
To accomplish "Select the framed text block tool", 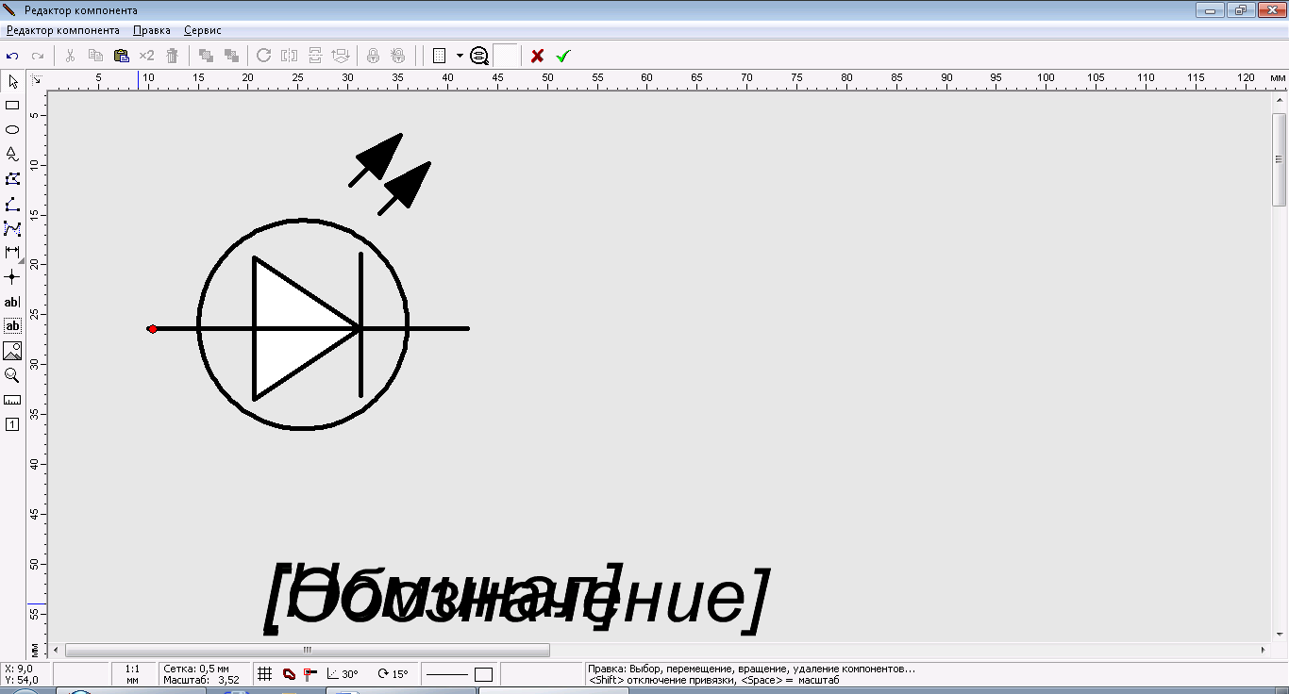I will [12, 326].
